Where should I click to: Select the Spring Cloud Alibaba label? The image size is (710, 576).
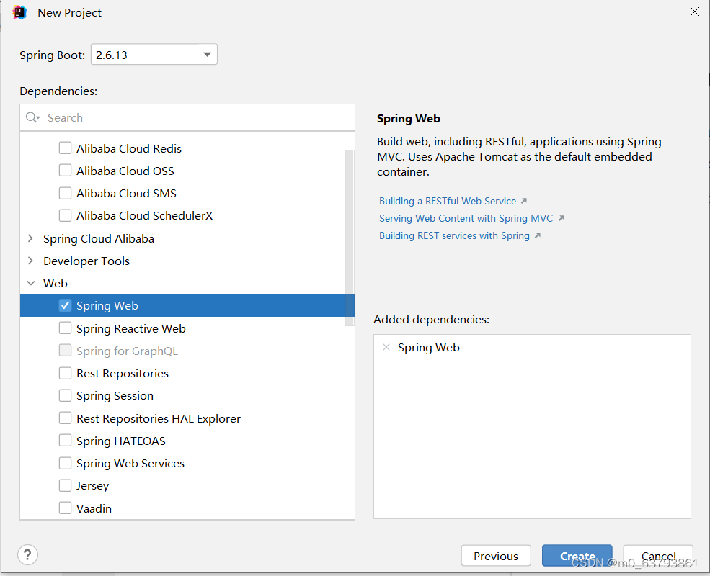pyautogui.click(x=99, y=239)
